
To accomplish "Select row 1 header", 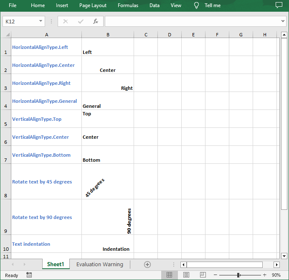I will point(6,47).
